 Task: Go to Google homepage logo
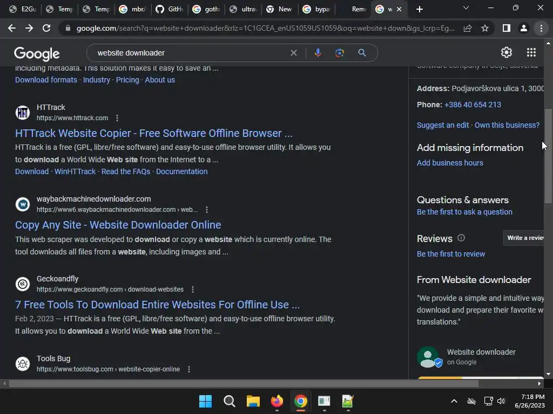(x=37, y=53)
